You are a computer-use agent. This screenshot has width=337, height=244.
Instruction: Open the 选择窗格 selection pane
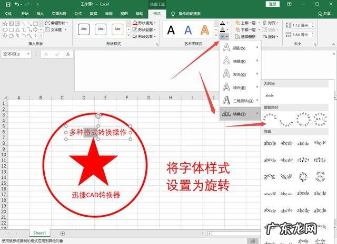coord(245,37)
